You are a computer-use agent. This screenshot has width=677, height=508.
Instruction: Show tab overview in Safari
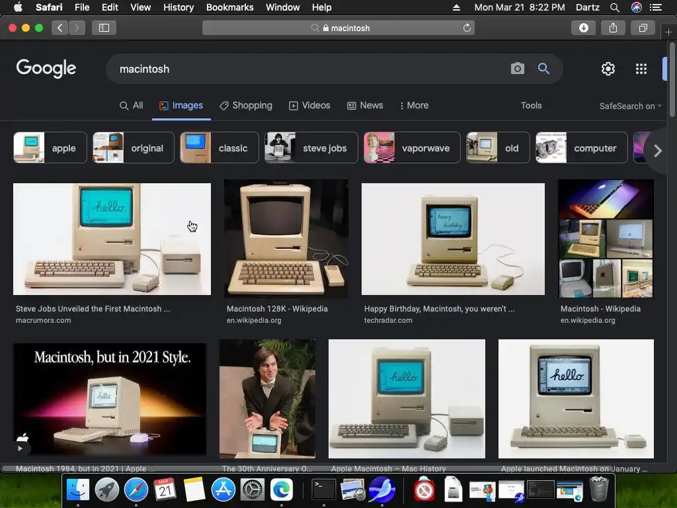pos(643,28)
